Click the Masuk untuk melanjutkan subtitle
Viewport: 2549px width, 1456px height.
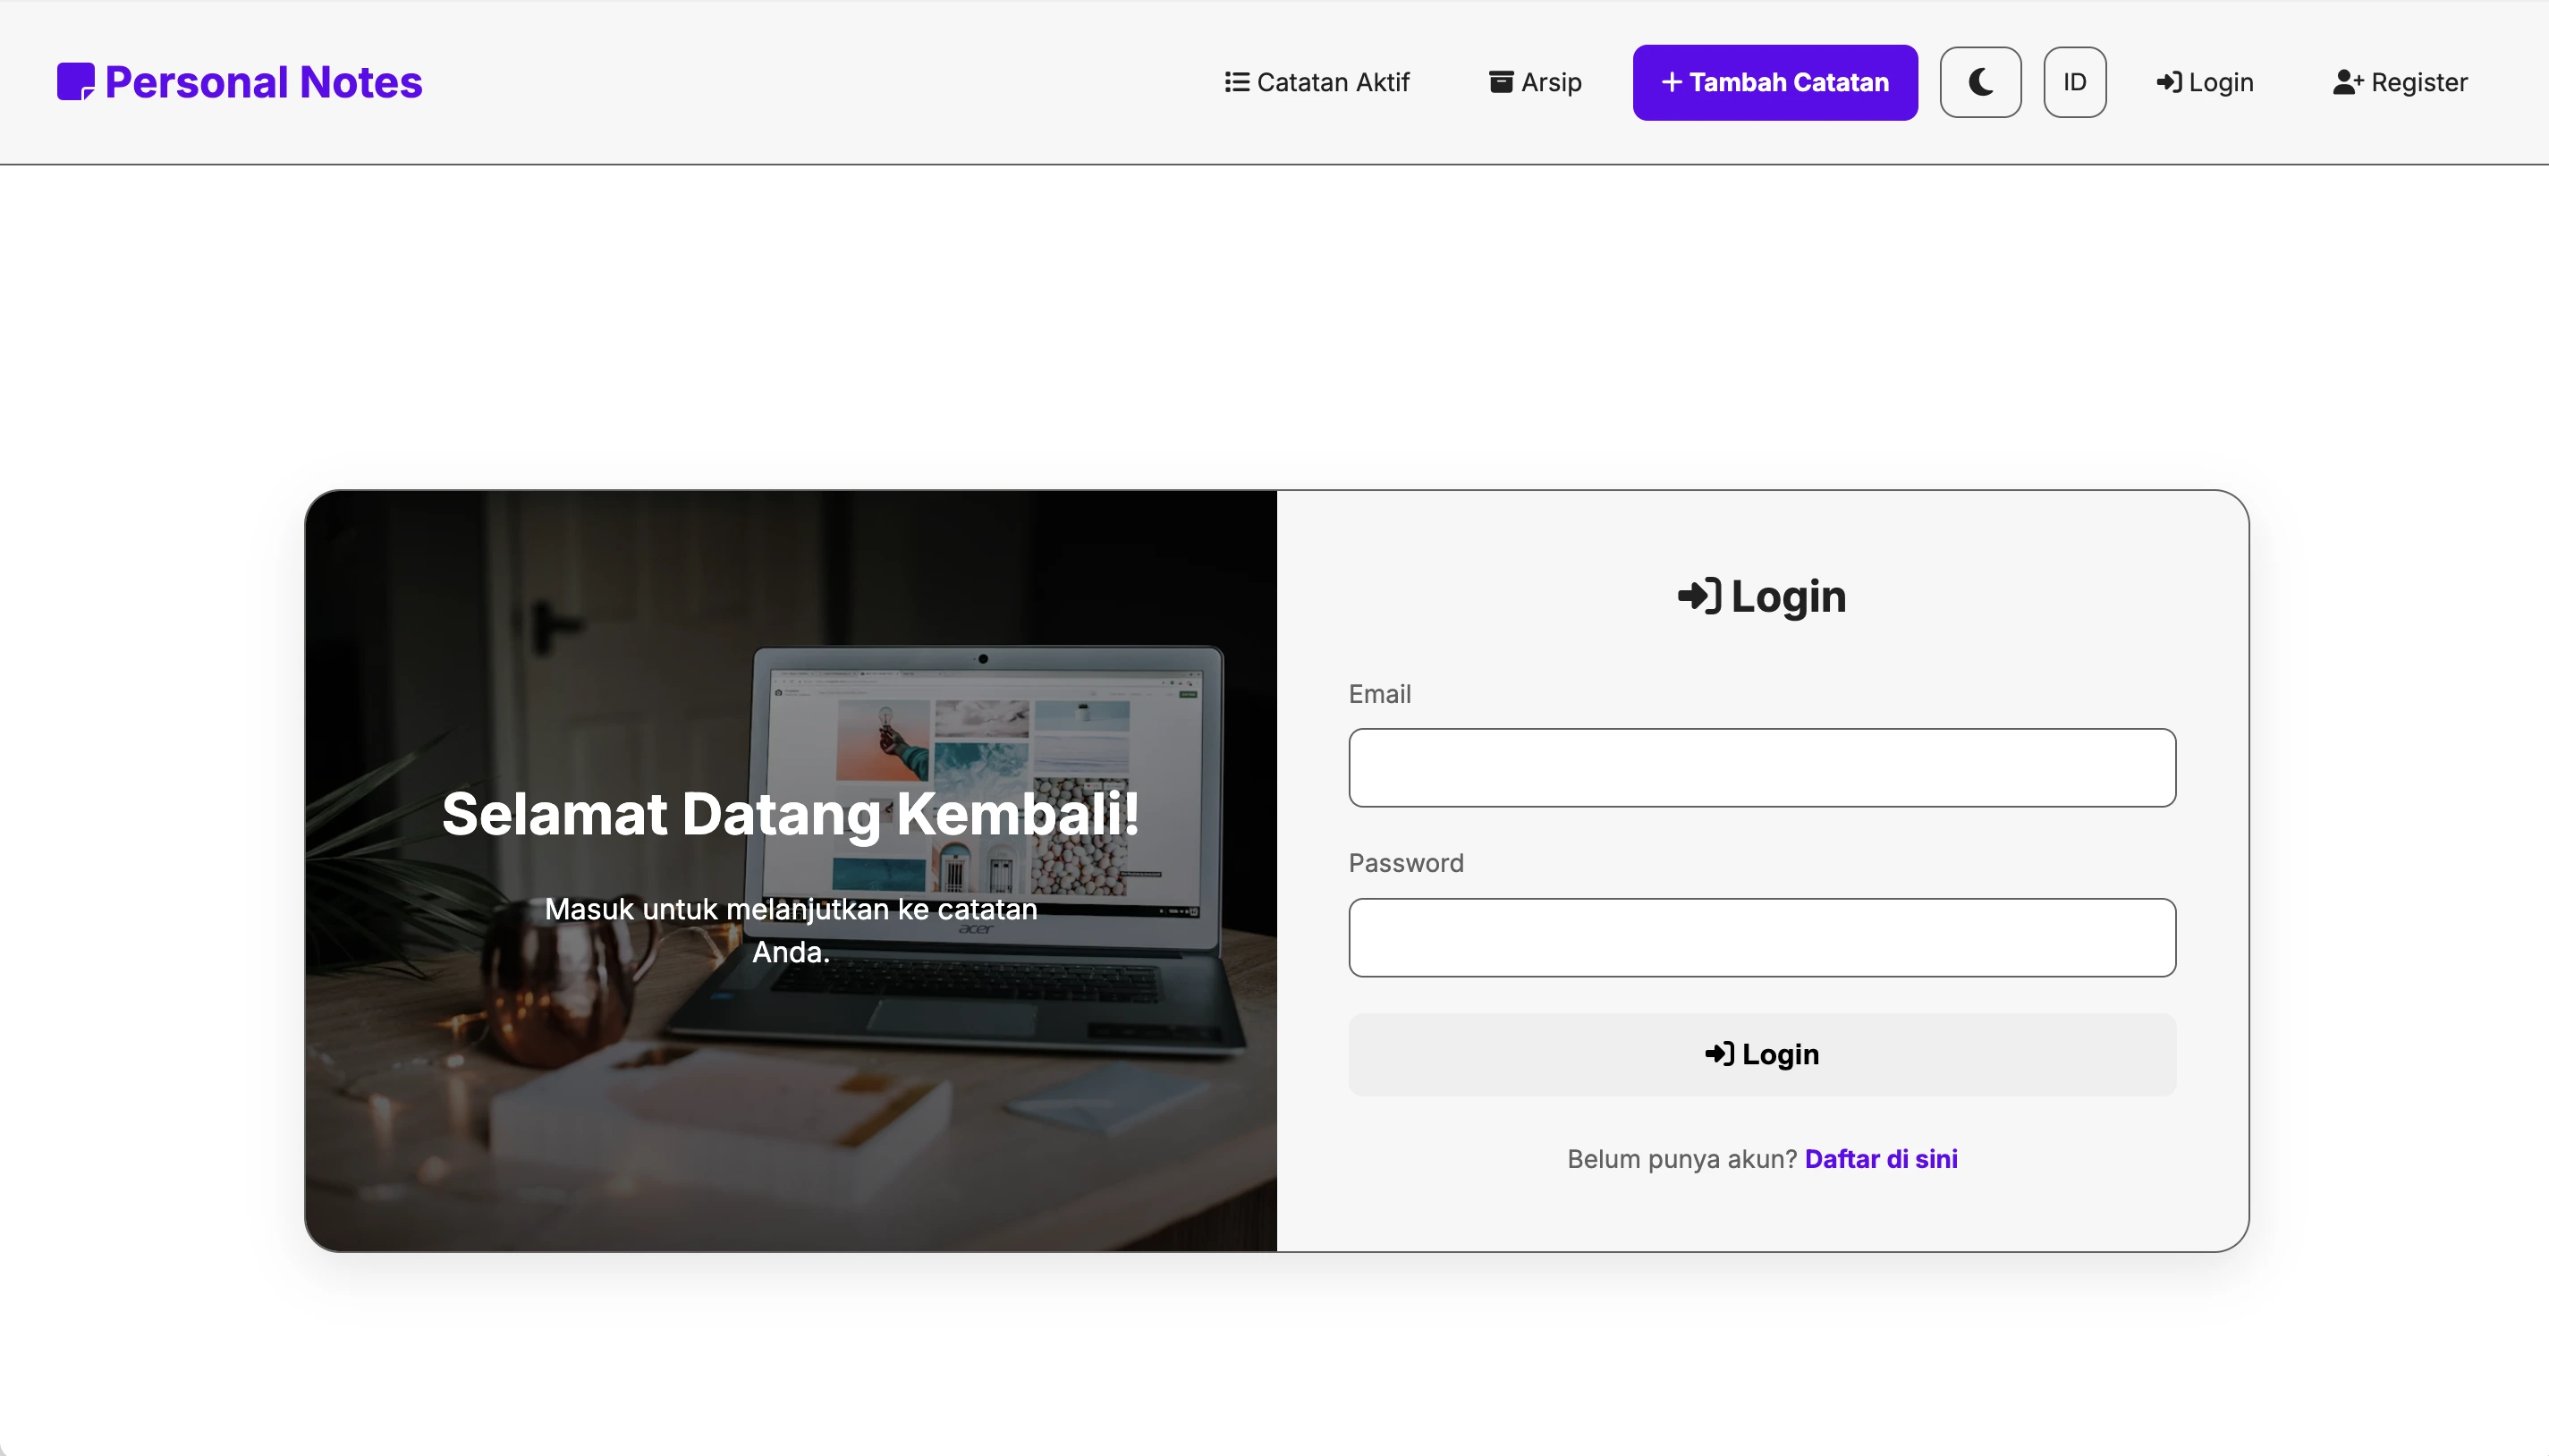pyautogui.click(x=791, y=930)
